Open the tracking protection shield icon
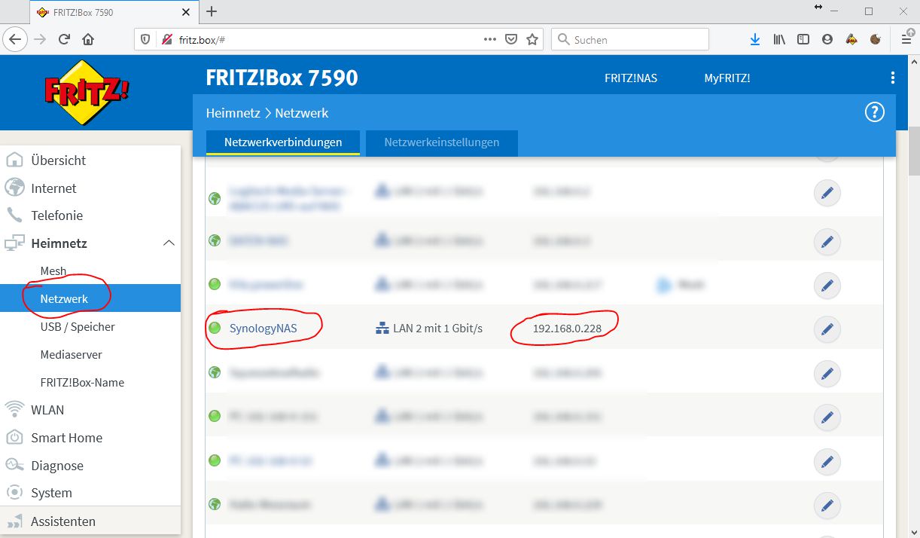The height and width of the screenshot is (538, 920). point(146,40)
